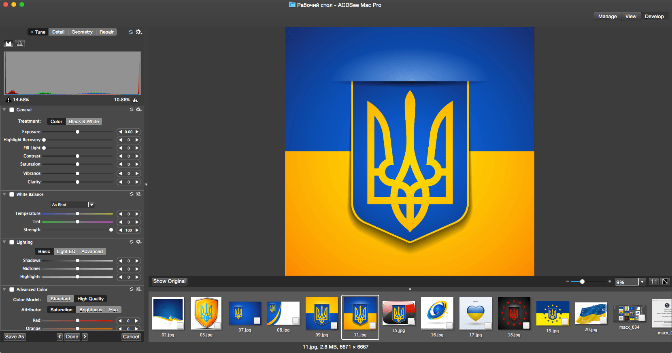Switch to View mode
The height and width of the screenshot is (353, 672).
pos(631,17)
